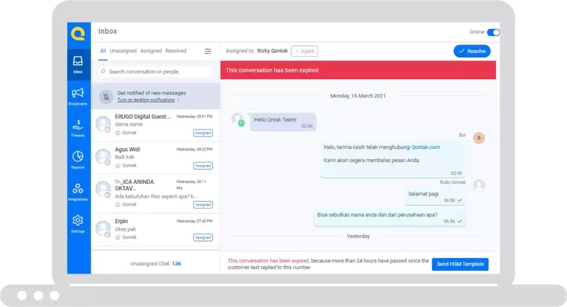This screenshot has height=307, width=567.
Task: Click WhatsApp icon in Agus Widi row
Action: point(118,166)
